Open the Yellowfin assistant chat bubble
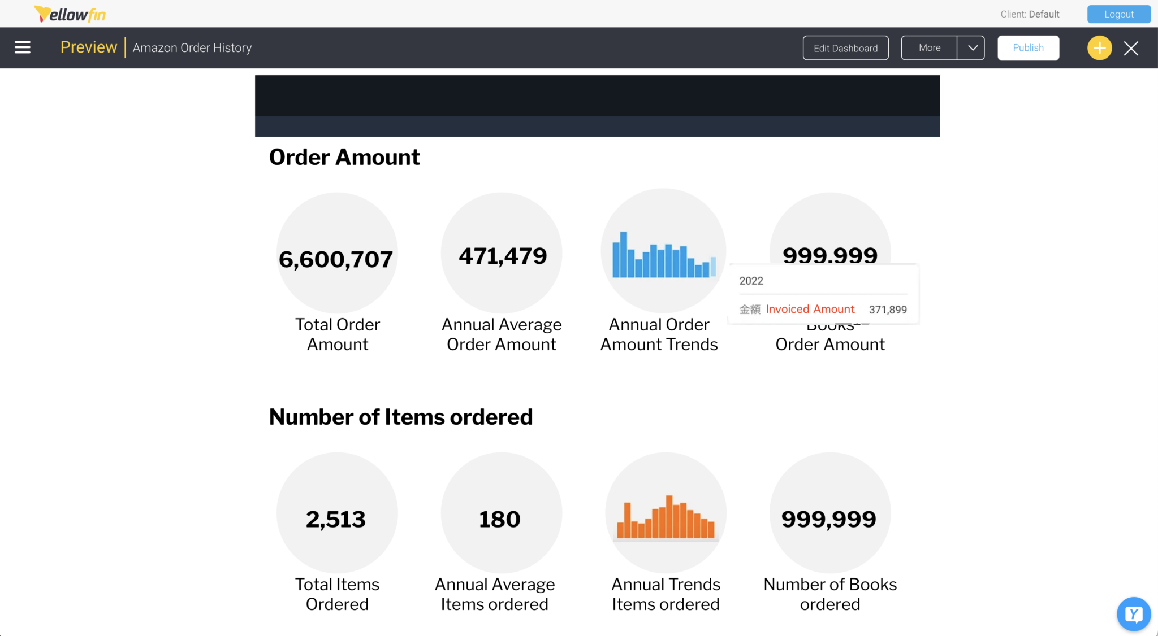Screen dimensions: 1158x636 click(1133, 614)
